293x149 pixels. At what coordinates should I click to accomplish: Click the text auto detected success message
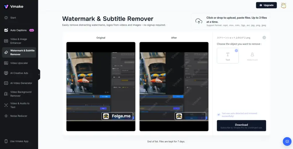(x=239, y=115)
